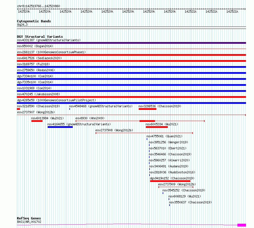254x228 pixels.
Task: Click the DGV Structural Variants track title
Action: (40, 37)
